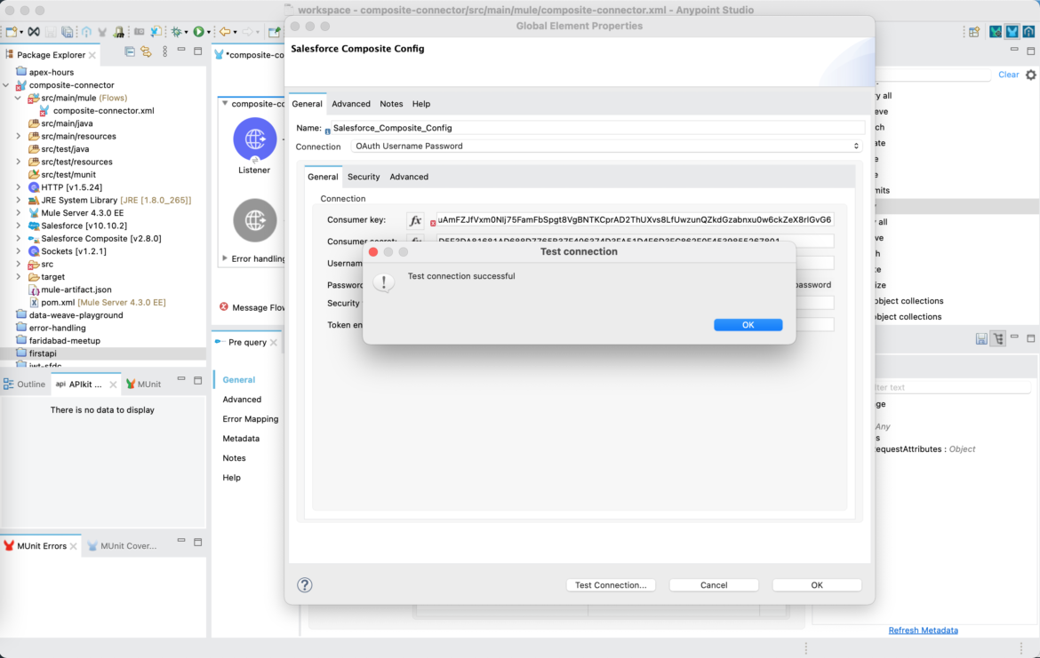Click the Open Perspective icon at top right
The image size is (1040, 658).
974,30
